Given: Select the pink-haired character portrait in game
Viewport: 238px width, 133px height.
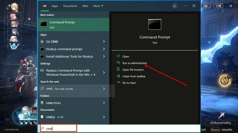Looking at the screenshot, I should point(14,17).
